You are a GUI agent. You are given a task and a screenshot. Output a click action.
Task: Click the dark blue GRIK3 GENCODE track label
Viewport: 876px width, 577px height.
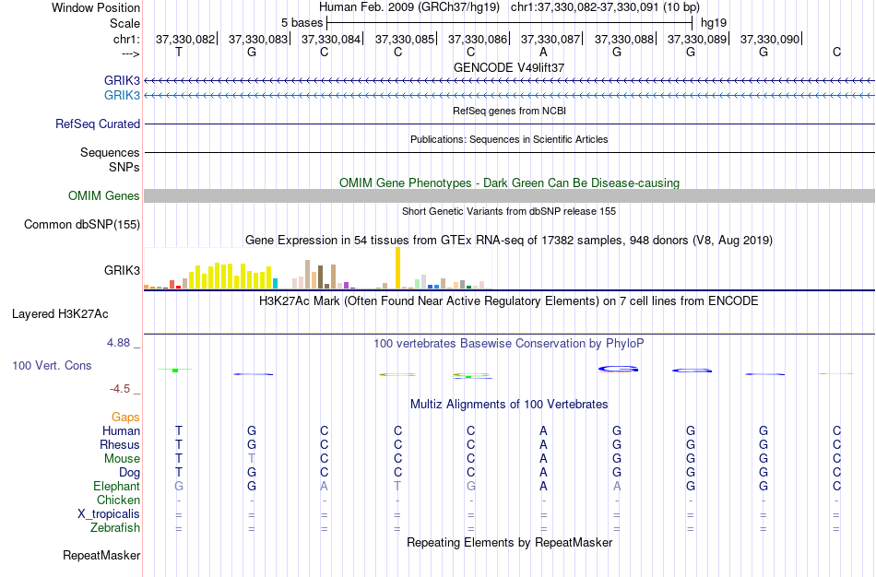click(122, 80)
